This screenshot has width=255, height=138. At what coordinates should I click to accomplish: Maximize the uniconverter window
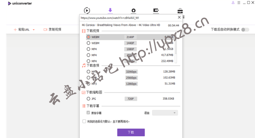pos(249,3)
